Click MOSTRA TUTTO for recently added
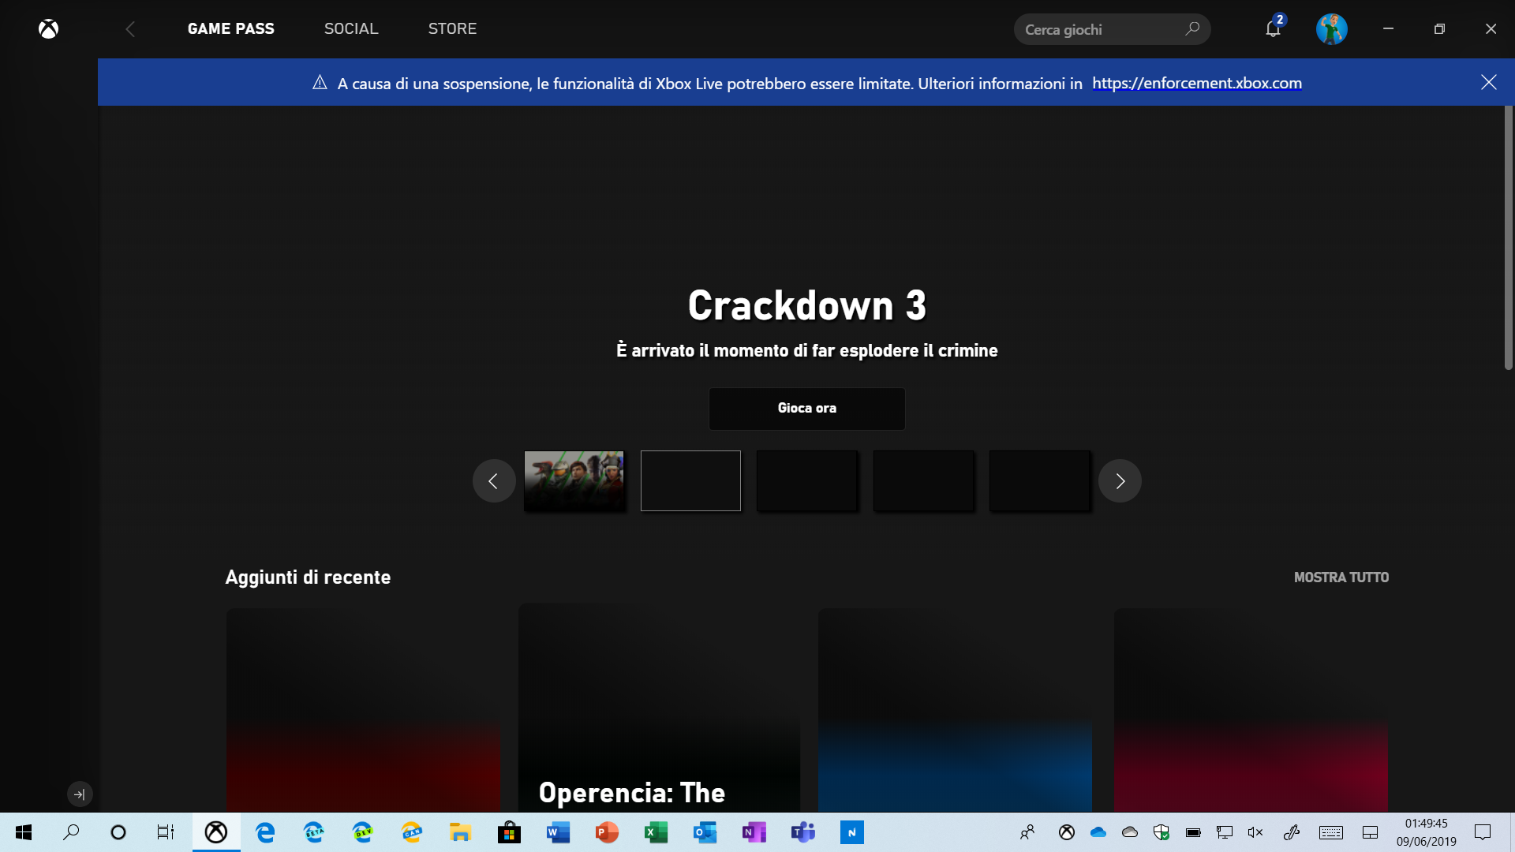The width and height of the screenshot is (1515, 852). tap(1341, 577)
